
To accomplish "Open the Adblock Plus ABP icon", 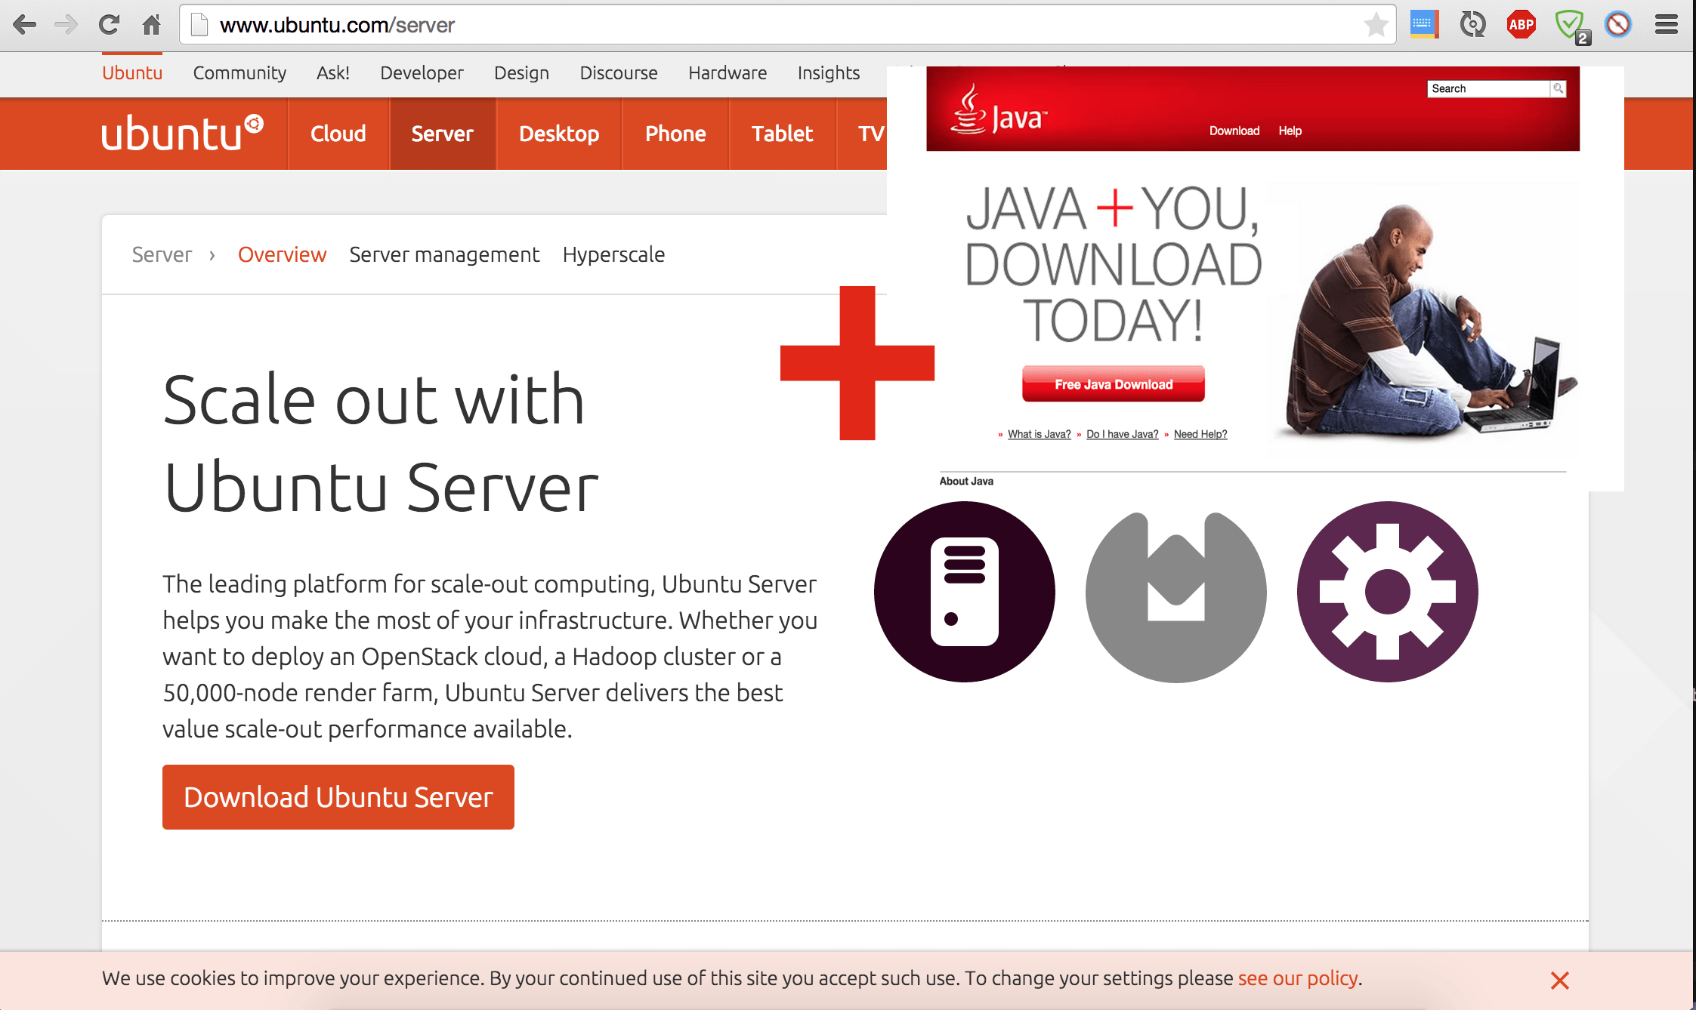I will pyautogui.click(x=1521, y=24).
